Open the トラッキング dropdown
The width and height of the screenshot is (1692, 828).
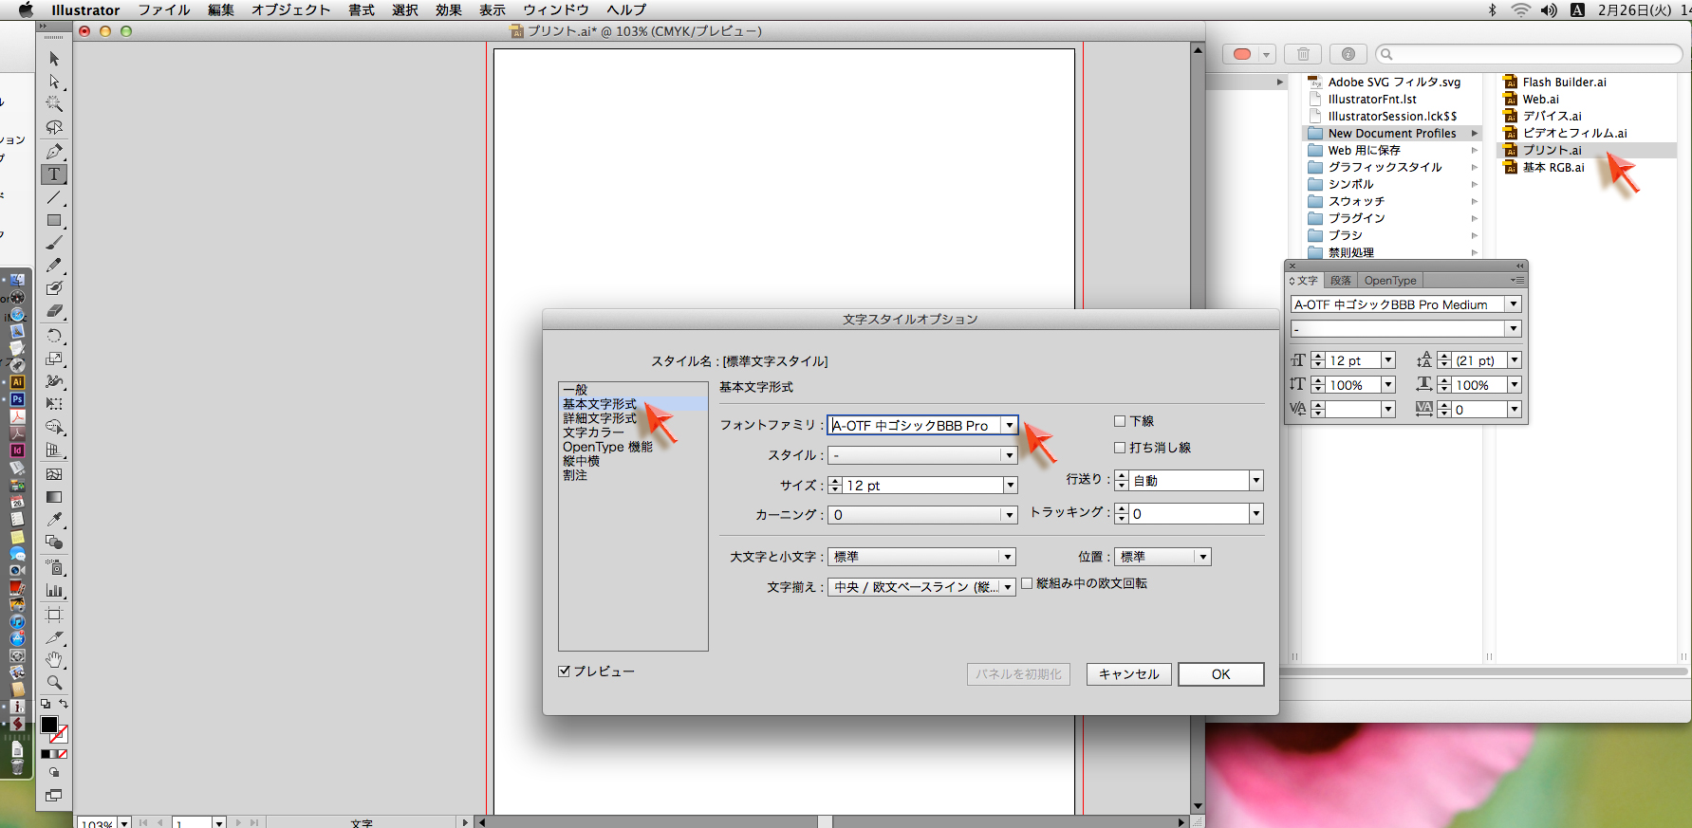coord(1255,514)
